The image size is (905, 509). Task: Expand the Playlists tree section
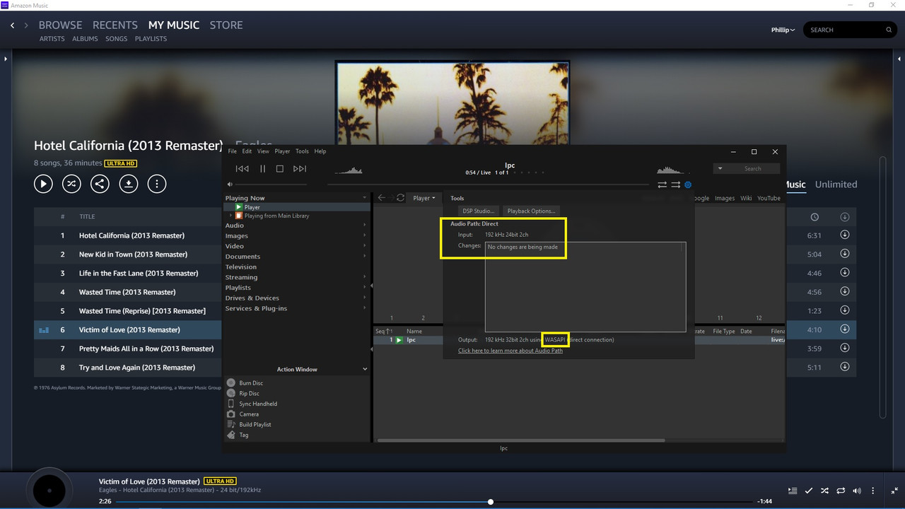point(365,287)
